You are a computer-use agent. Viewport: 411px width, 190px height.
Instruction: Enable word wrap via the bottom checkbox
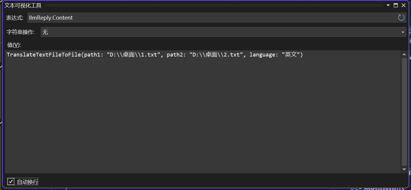pos(11,182)
